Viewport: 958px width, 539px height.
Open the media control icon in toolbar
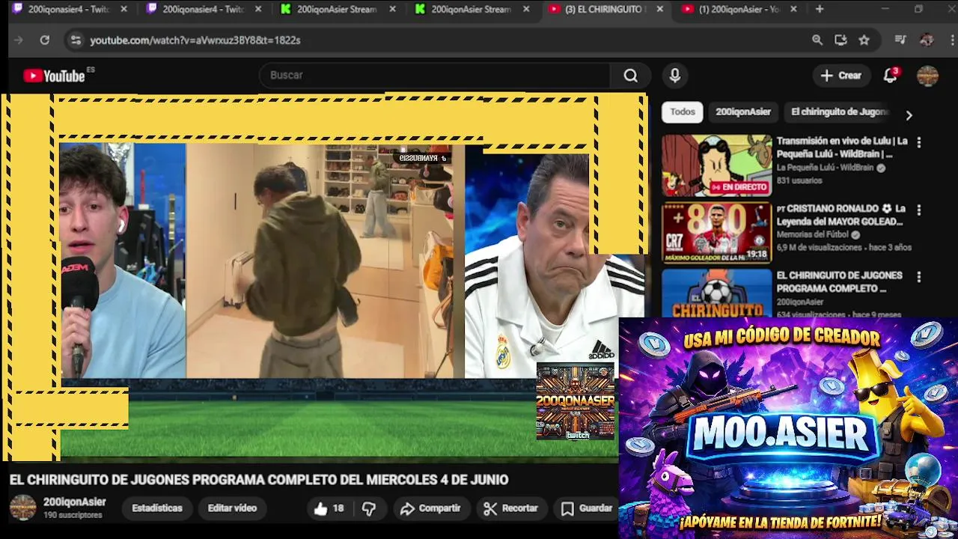(x=900, y=40)
